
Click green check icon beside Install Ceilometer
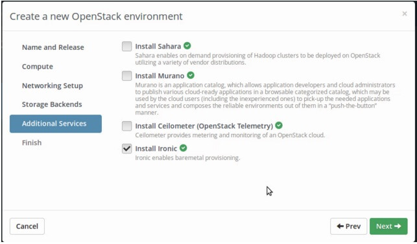tap(279, 126)
